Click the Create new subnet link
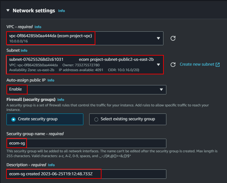227x183 pixels. [197, 64]
